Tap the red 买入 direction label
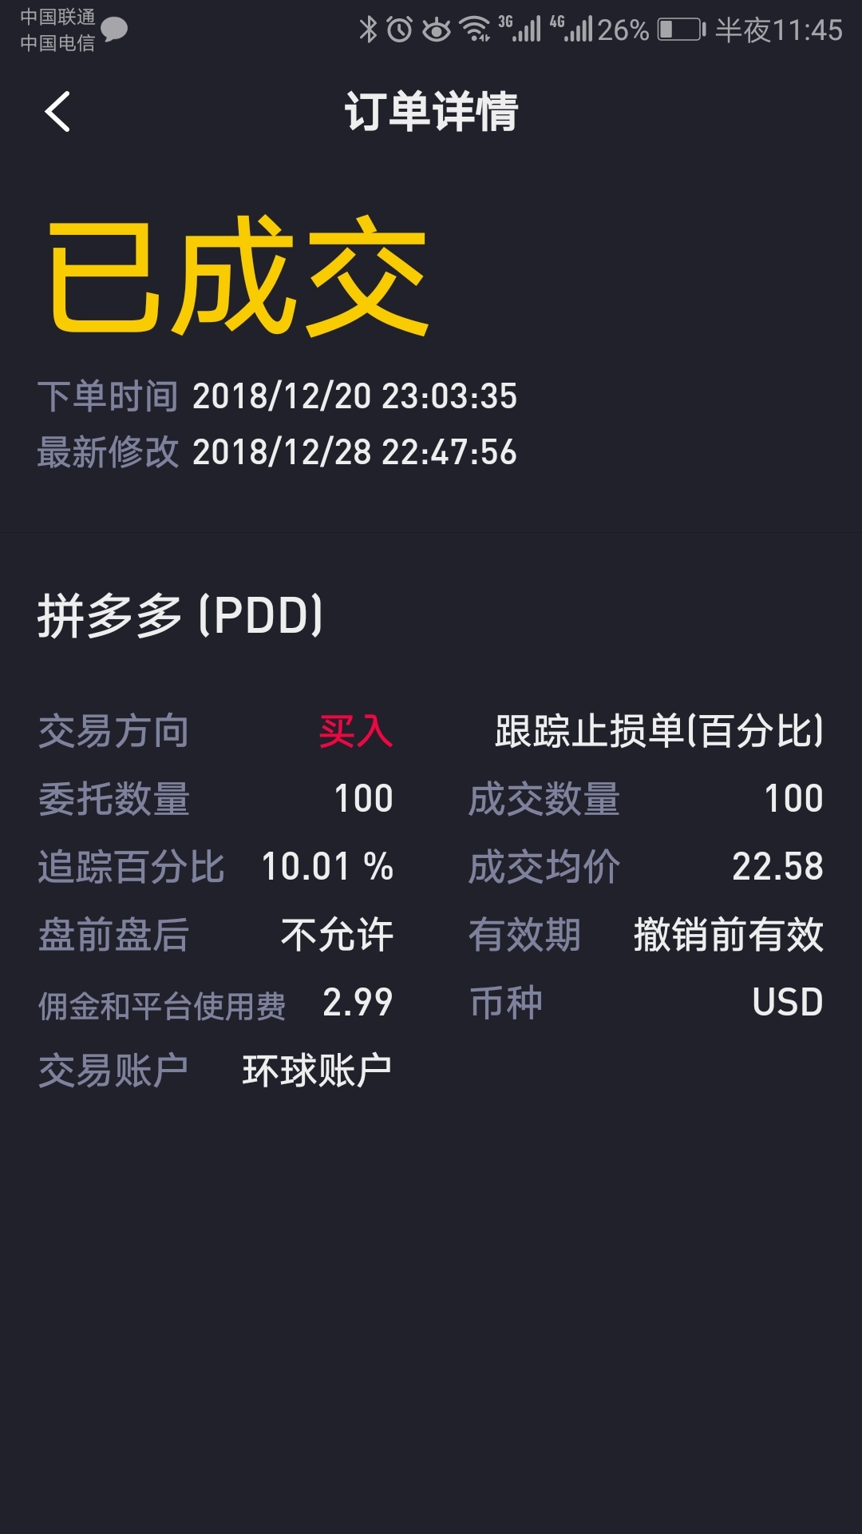This screenshot has width=862, height=1534. [x=356, y=731]
